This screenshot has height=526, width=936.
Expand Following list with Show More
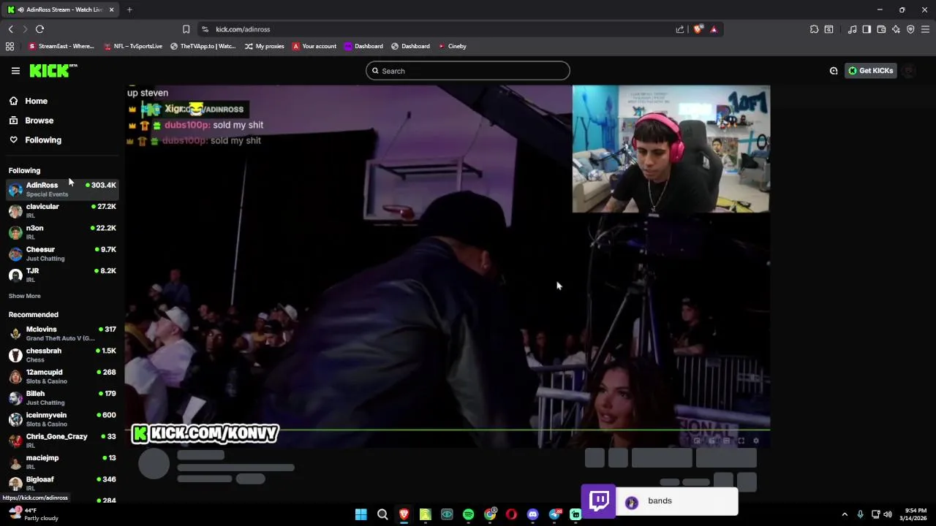(24, 296)
